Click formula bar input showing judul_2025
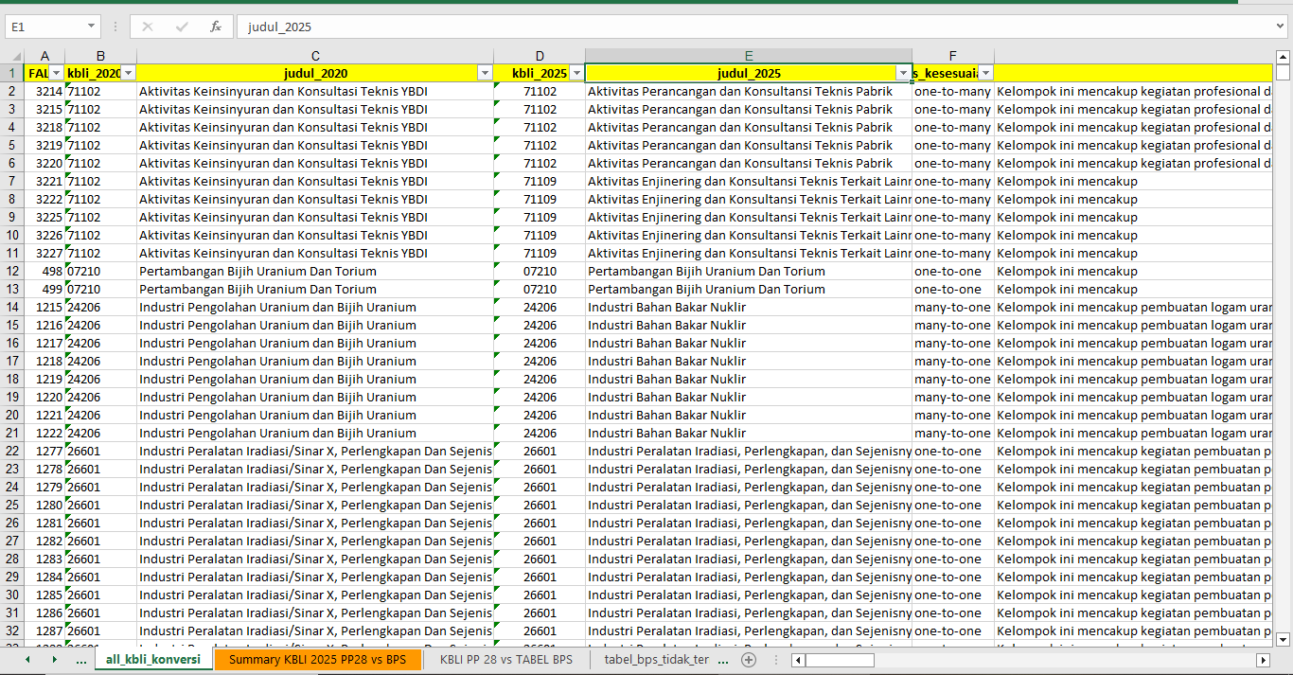Image resolution: width=1293 pixels, height=675 pixels. coord(753,27)
